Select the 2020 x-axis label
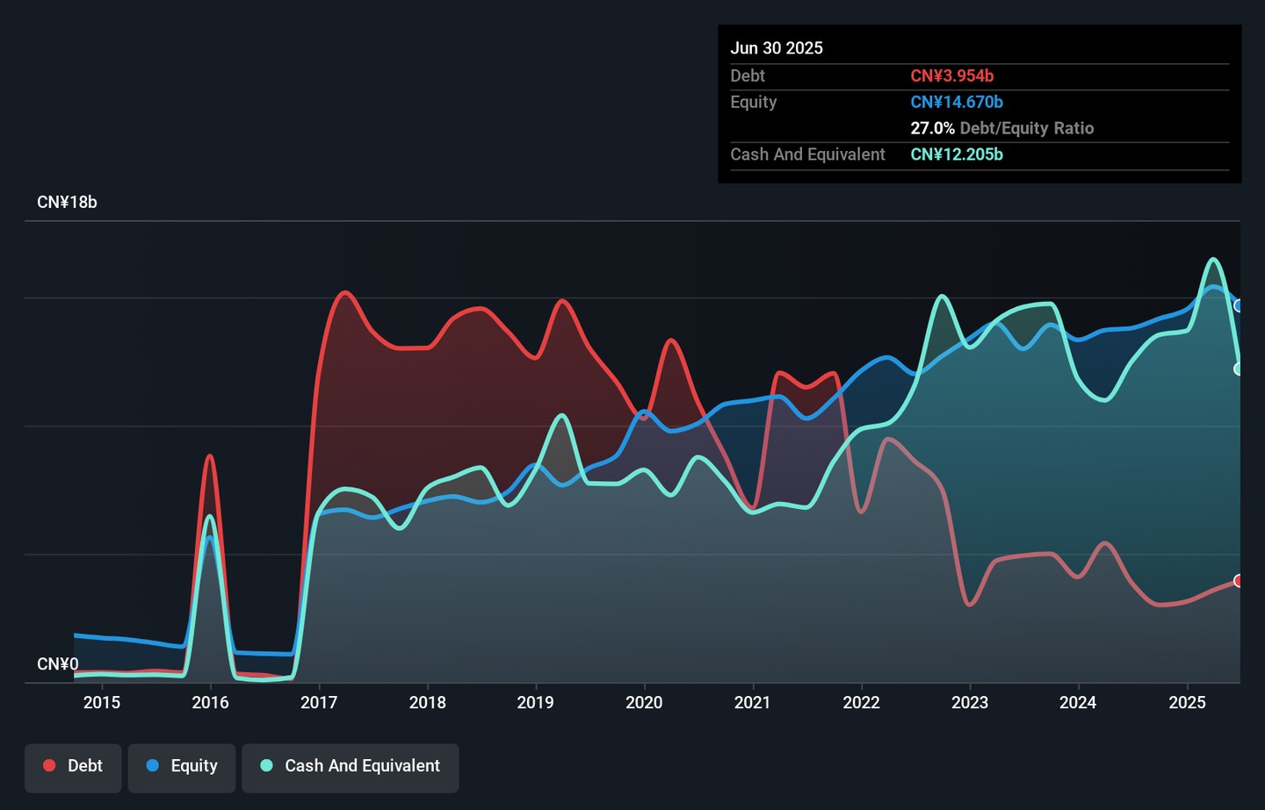The width and height of the screenshot is (1265, 810). [x=644, y=703]
